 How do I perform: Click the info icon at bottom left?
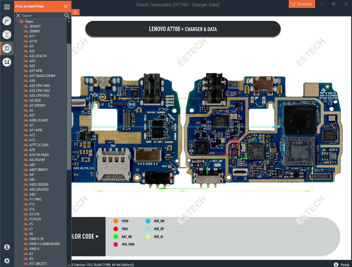7,247
